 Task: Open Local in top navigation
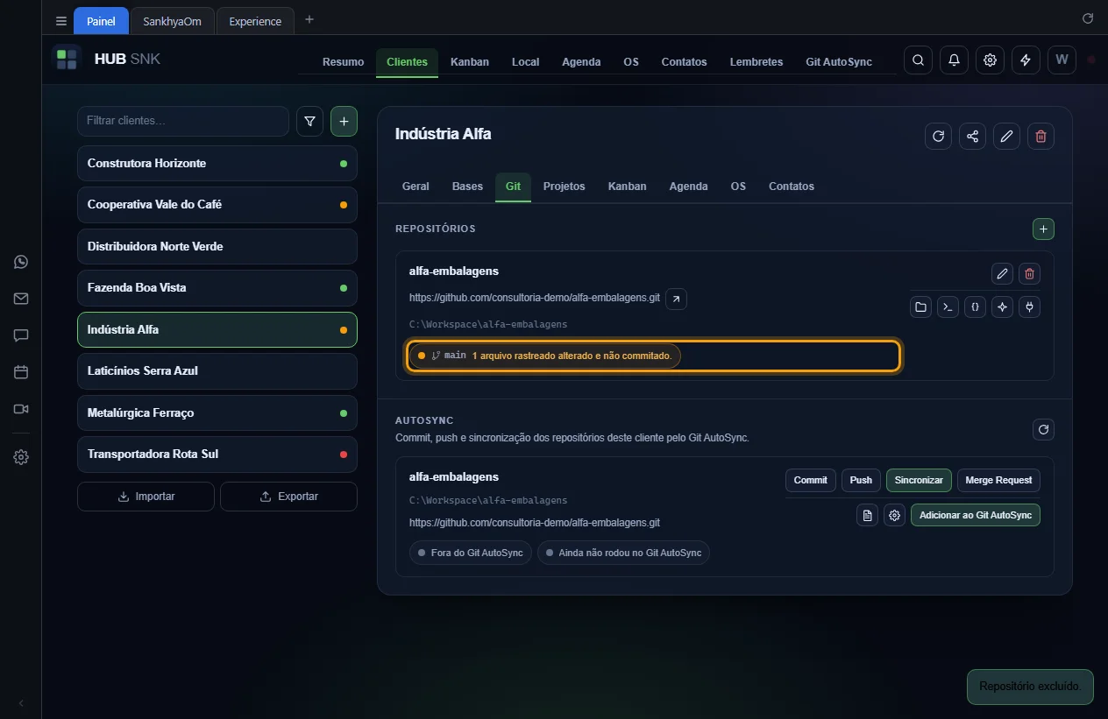pos(525,62)
